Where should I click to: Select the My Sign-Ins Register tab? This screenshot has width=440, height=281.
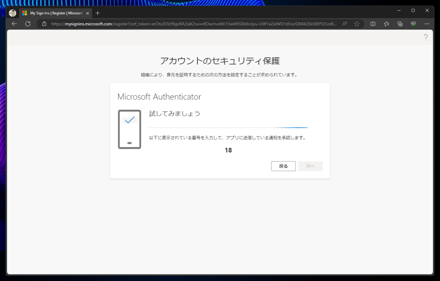click(x=55, y=13)
